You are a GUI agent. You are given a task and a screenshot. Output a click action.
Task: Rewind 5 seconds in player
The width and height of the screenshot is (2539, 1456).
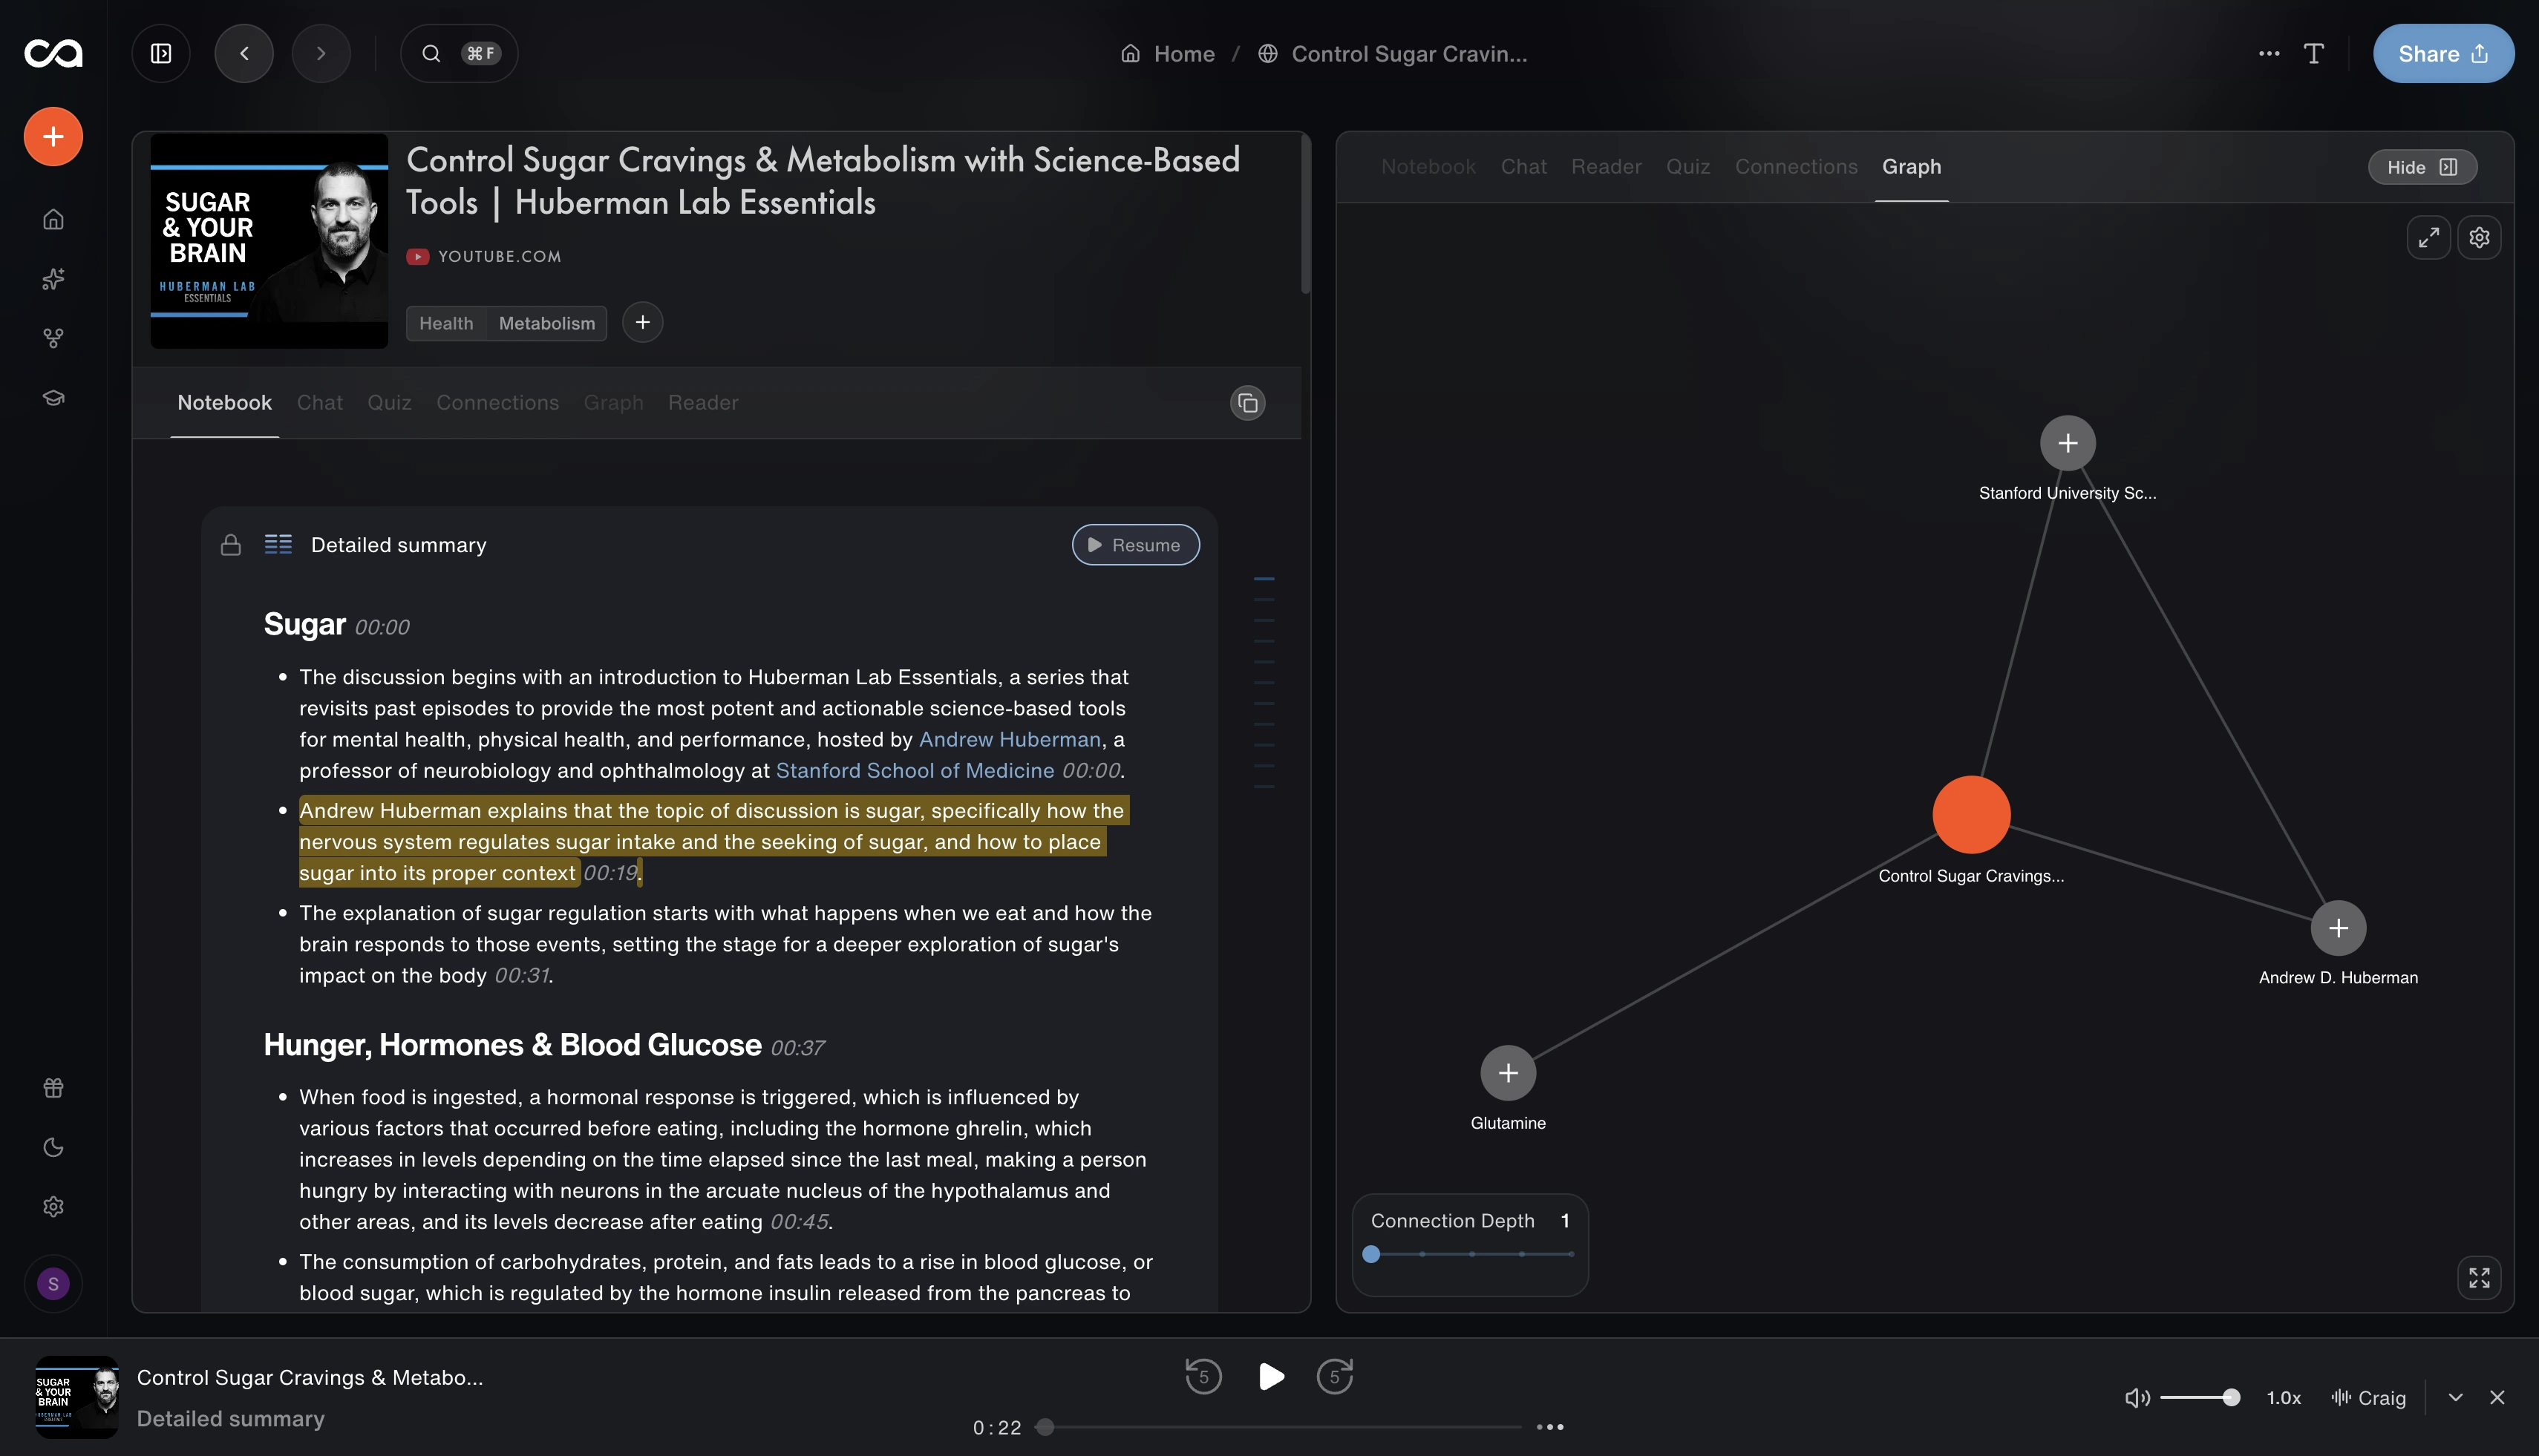pyautogui.click(x=1203, y=1376)
